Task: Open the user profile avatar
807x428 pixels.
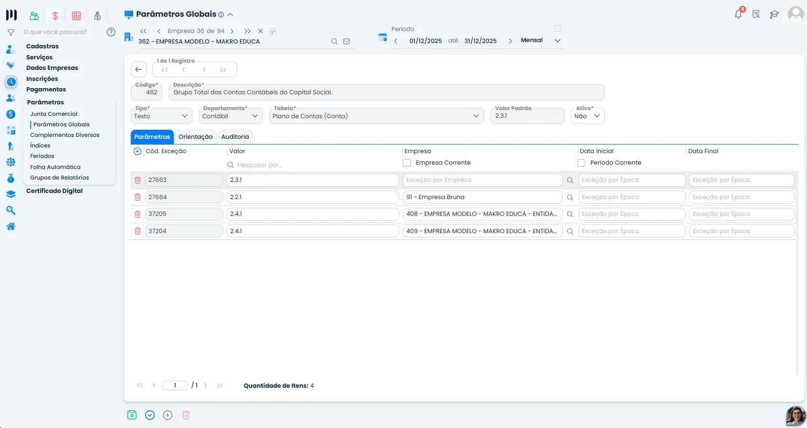Action: pyautogui.click(x=796, y=14)
